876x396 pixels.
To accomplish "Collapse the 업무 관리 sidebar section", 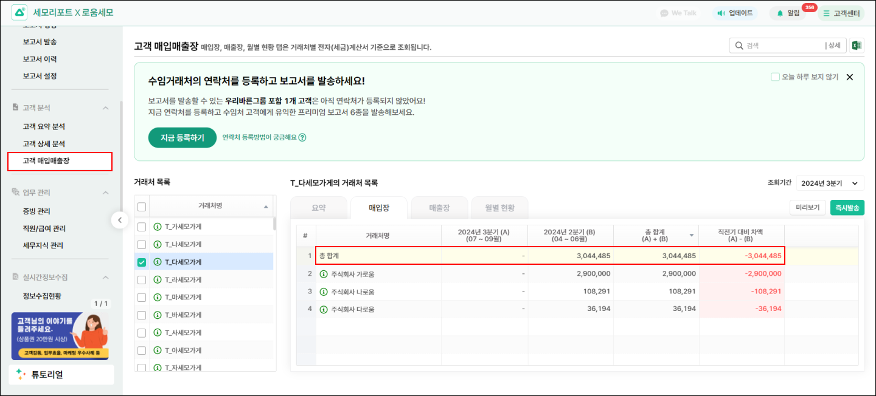I will point(105,193).
